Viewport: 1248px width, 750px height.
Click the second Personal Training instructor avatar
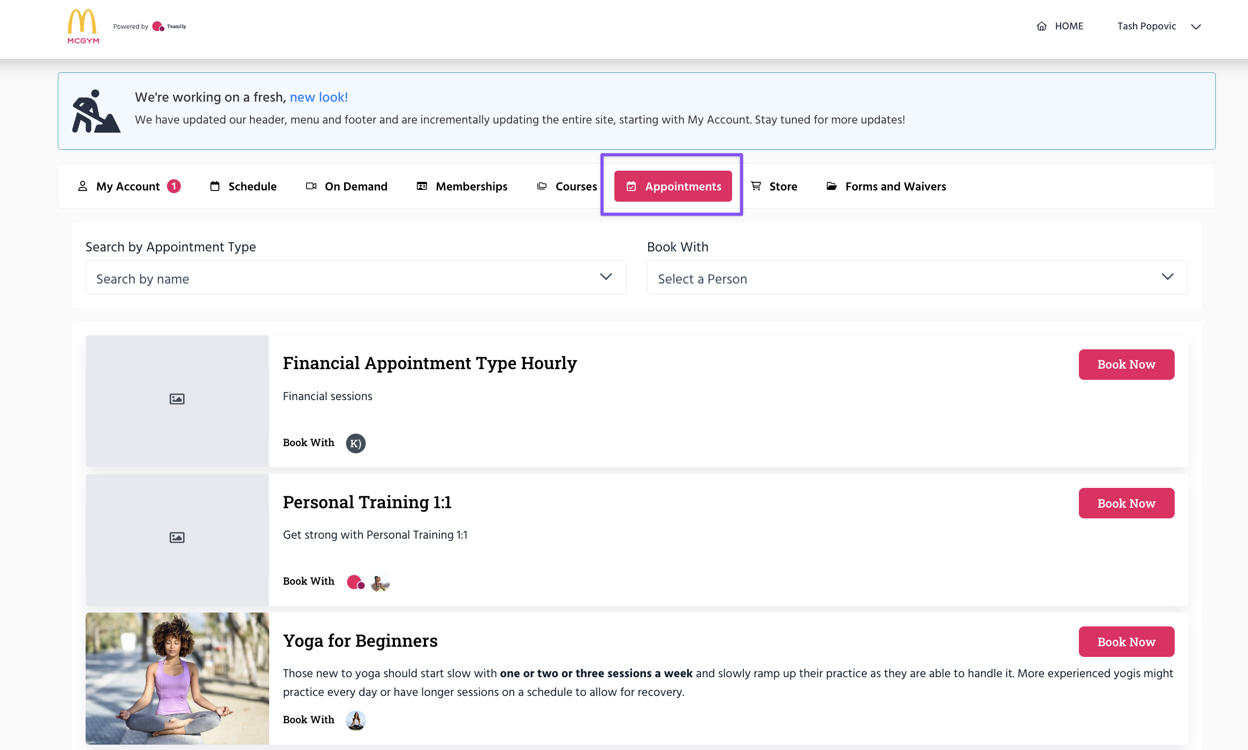[x=380, y=582]
